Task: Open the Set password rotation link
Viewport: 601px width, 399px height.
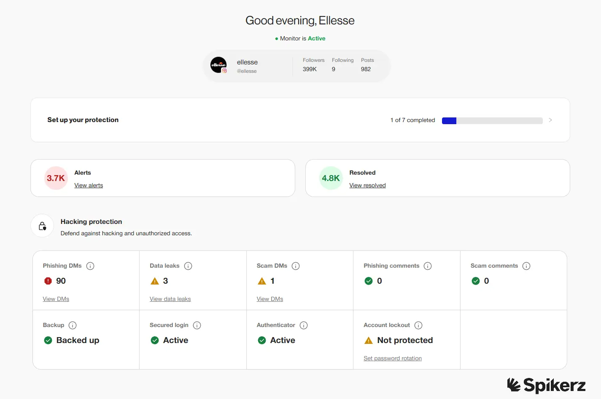Action: [x=393, y=358]
